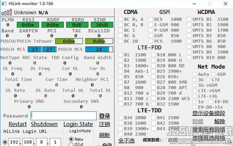Click the RSRQ 0dB indicator bar
The image size is (233, 146).
click(77, 25)
